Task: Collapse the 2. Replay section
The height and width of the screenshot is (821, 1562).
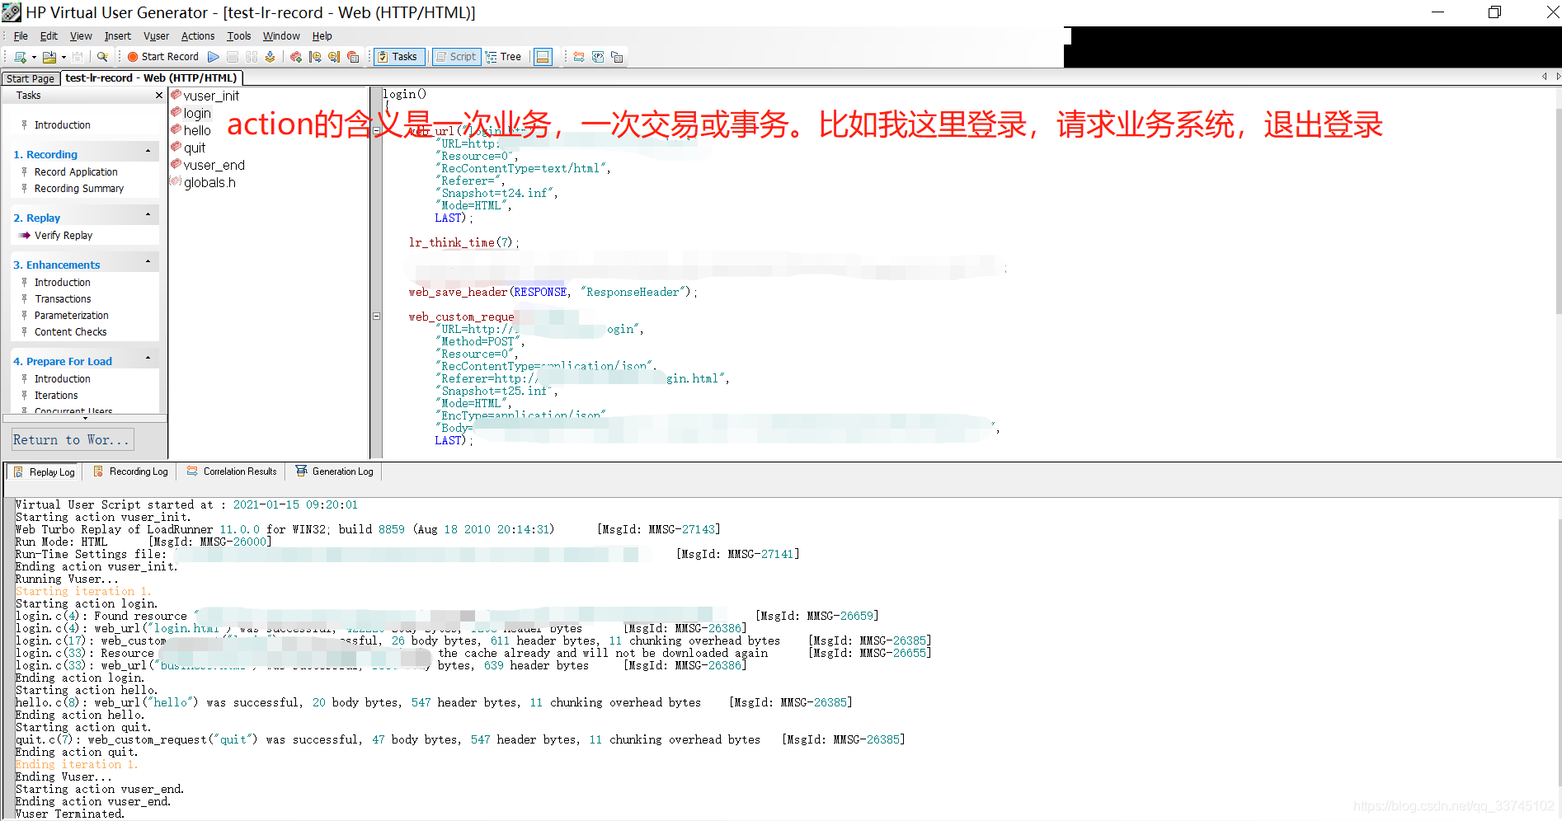Action: (x=148, y=214)
